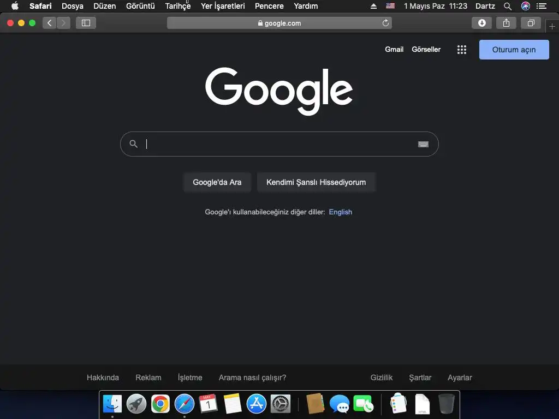Open the Düzen menu
Viewport: 559px width, 419px height.
point(104,6)
